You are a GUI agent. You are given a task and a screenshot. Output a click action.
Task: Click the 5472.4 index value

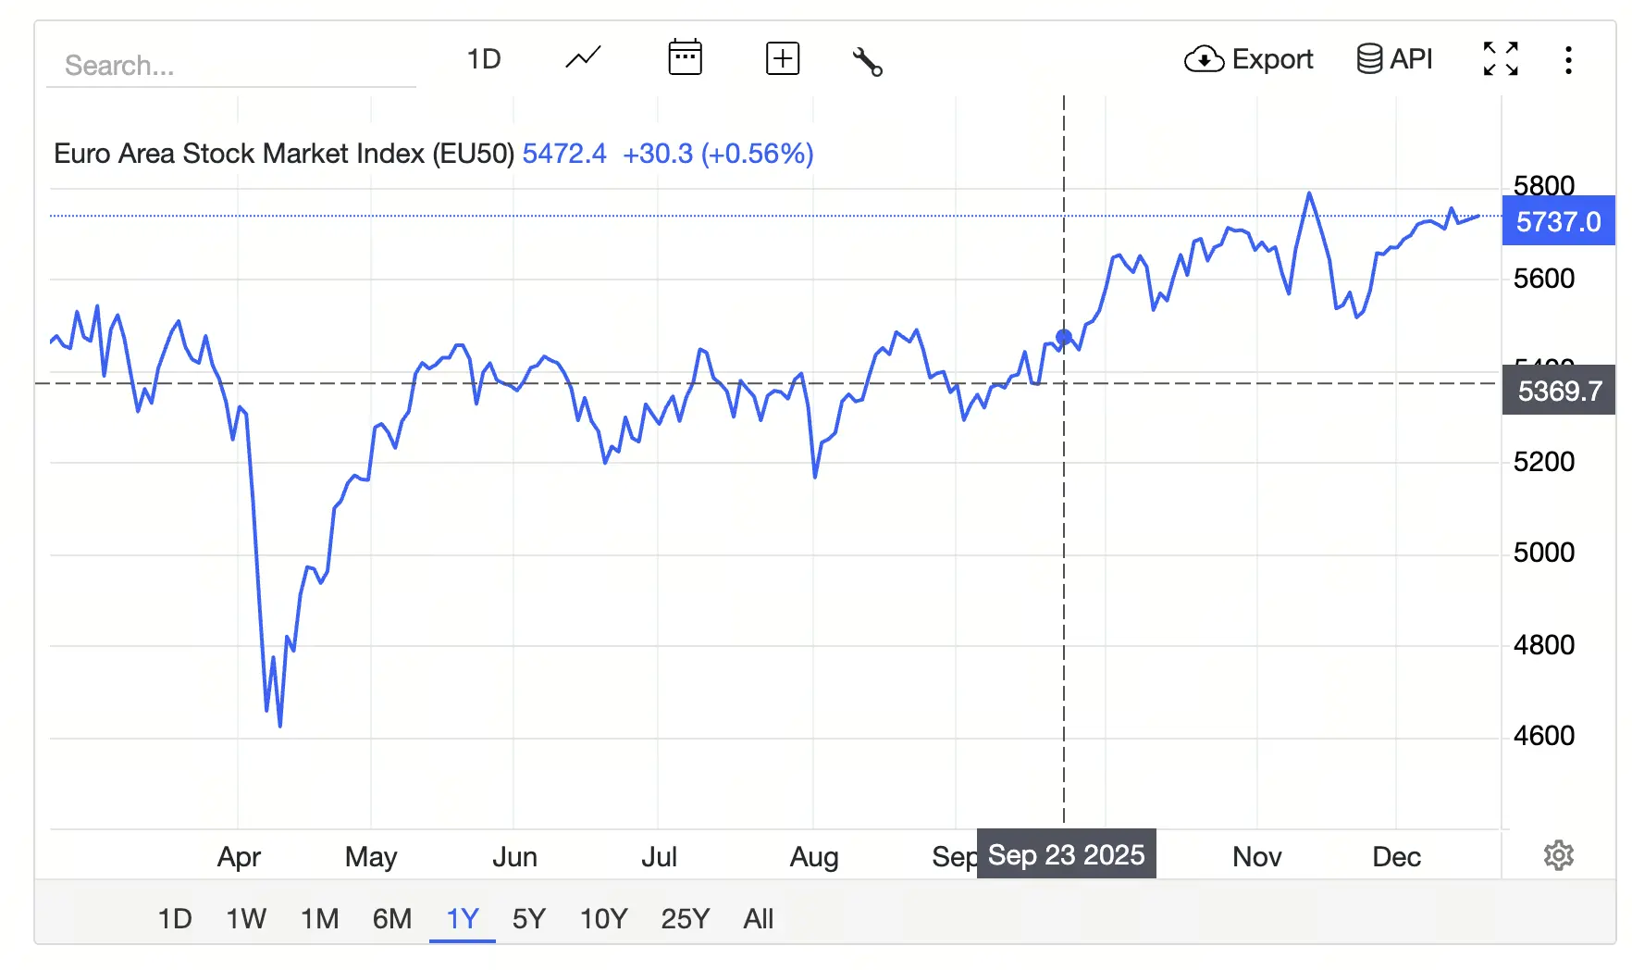[x=564, y=154]
